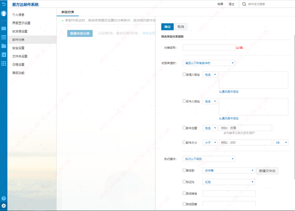Click 从通讯录中添加 link under sender address
Viewport: 295px width, 211px height.
click(x=229, y=92)
